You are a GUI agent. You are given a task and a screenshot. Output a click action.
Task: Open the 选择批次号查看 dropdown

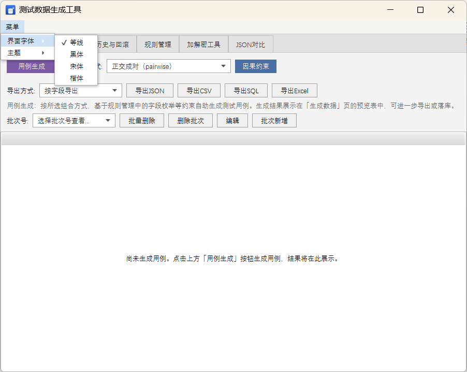tap(74, 121)
